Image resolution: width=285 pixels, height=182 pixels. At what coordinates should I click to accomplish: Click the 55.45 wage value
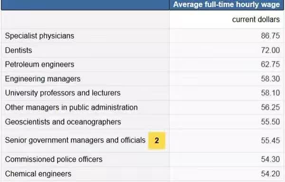click(270, 140)
